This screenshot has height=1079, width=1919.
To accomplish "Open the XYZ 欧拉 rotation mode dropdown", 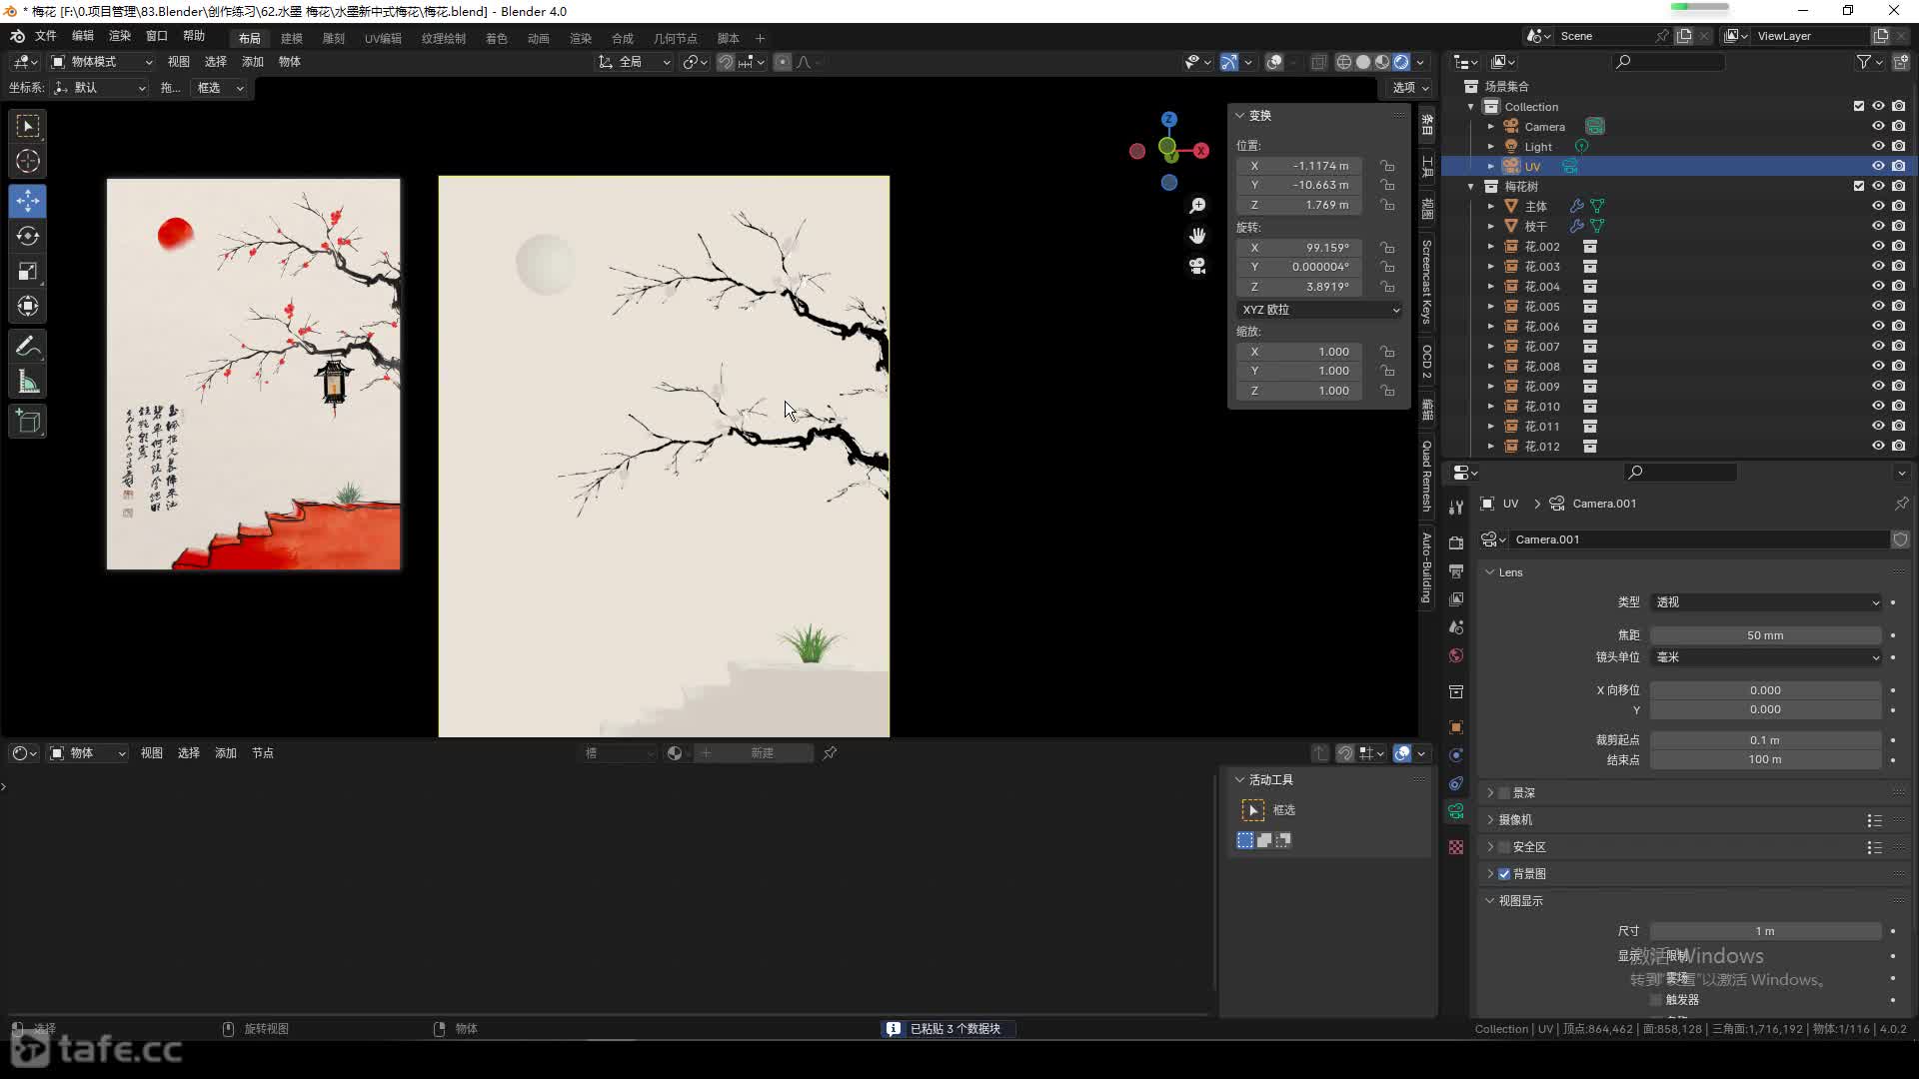I will (1319, 310).
